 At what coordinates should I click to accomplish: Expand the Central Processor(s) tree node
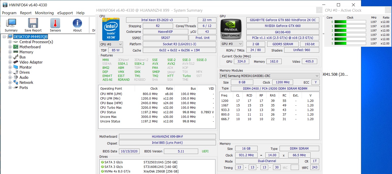point(10,42)
